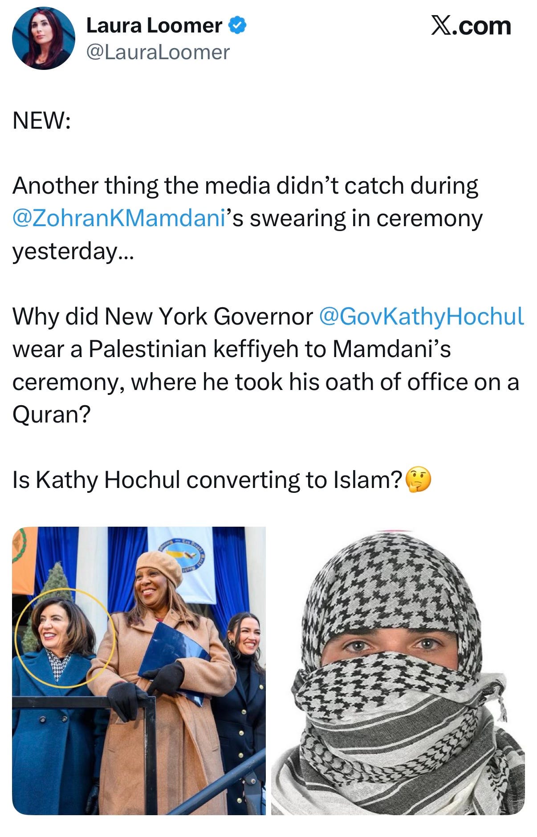537x837 pixels.
Task: Open the right keffiyeh scarf photo
Action: [398, 671]
